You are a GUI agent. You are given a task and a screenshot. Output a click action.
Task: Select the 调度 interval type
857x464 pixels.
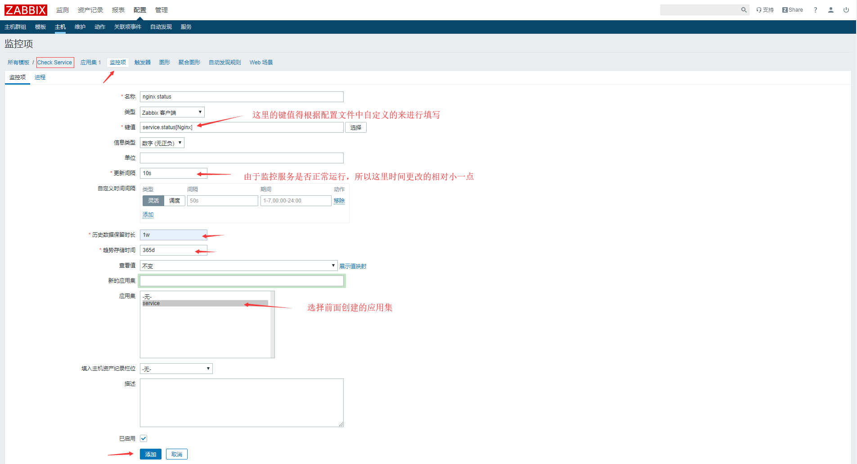tap(175, 201)
